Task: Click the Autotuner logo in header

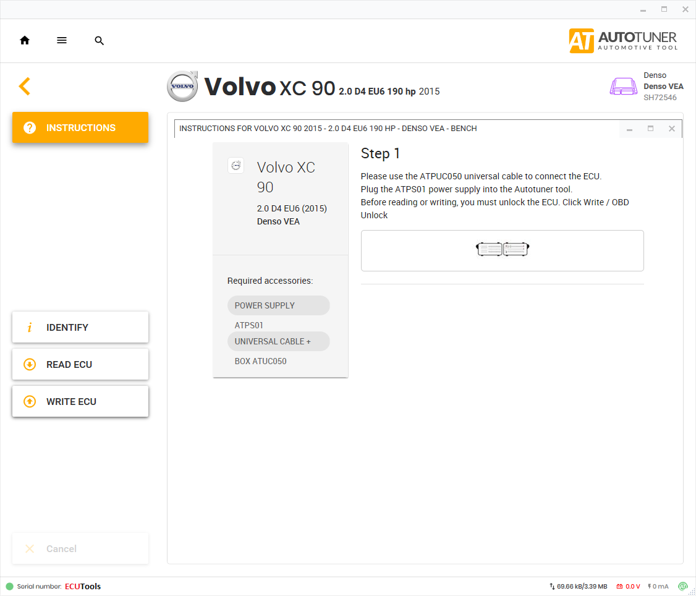Action: [623, 40]
